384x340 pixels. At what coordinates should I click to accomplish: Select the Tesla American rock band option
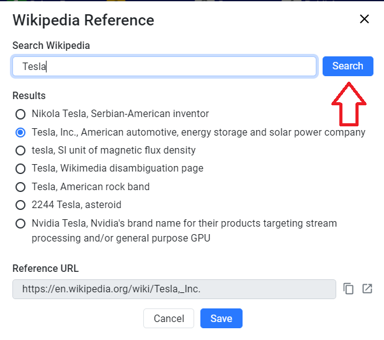(x=20, y=187)
